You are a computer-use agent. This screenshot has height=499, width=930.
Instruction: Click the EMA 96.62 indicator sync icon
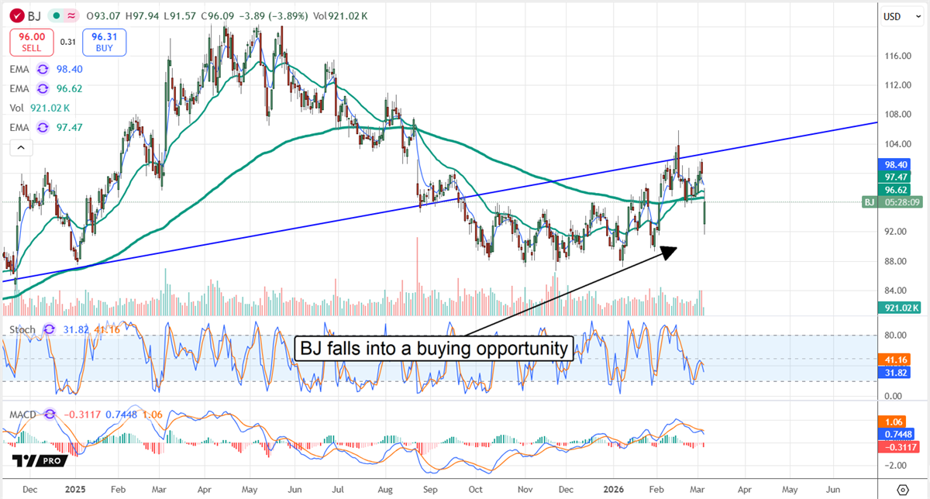coord(43,88)
